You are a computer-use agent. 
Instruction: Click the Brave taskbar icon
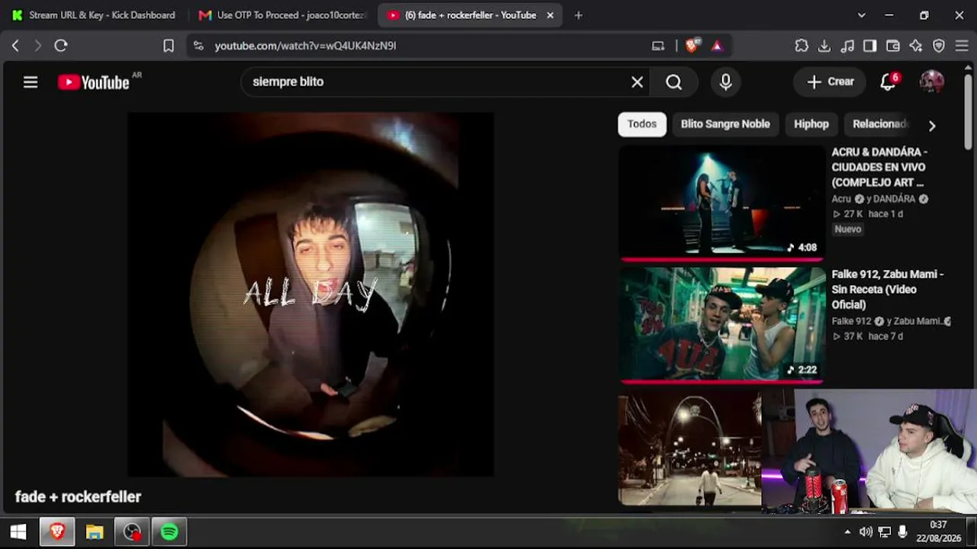57,531
